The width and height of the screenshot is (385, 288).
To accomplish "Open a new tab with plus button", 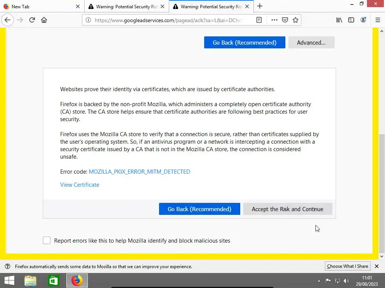I will coord(260,6).
